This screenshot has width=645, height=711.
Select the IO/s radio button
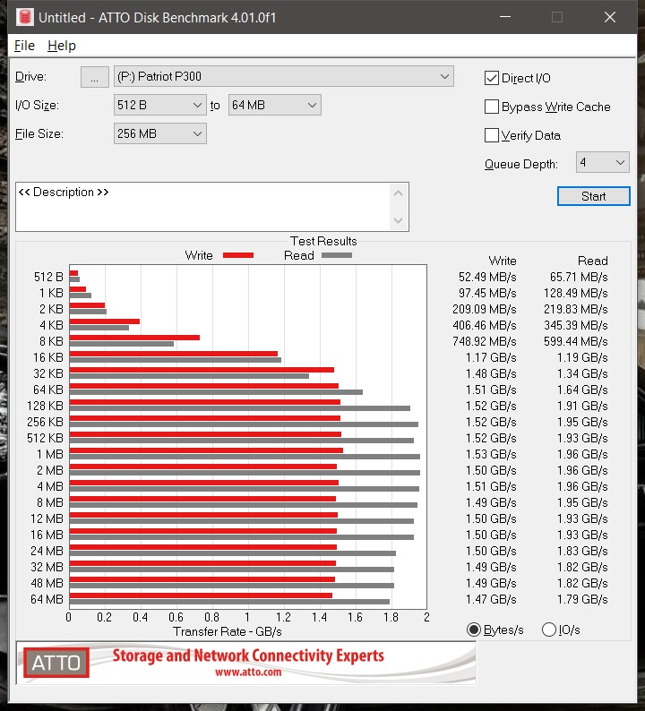click(549, 630)
